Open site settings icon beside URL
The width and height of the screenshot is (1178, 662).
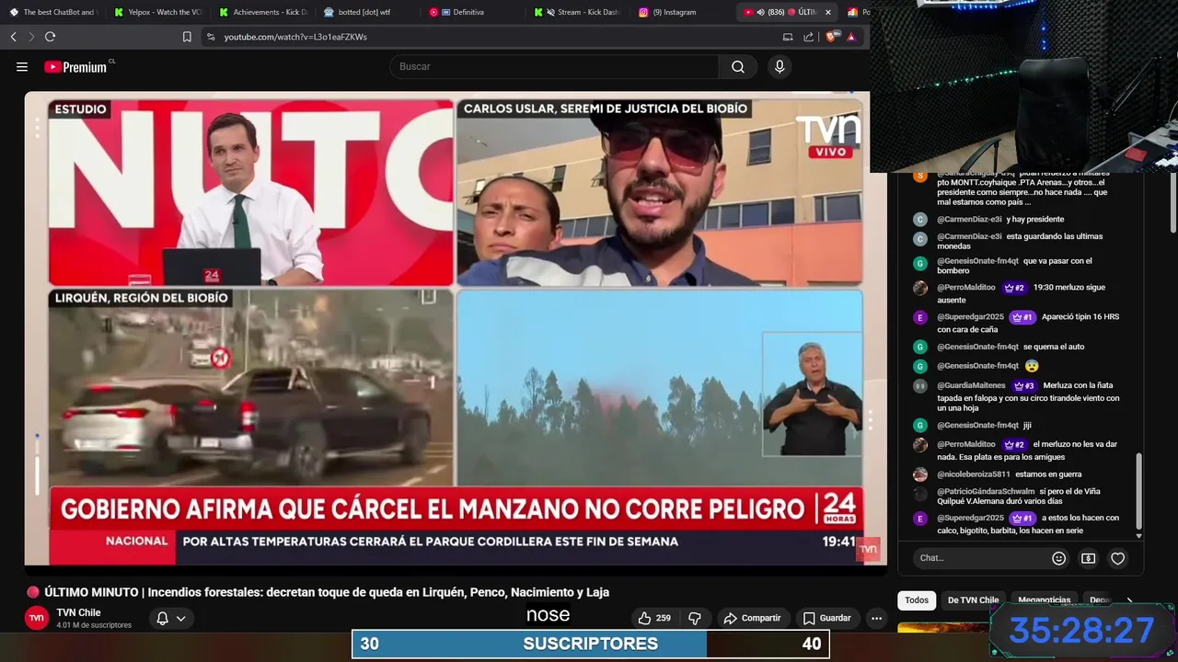coord(211,37)
